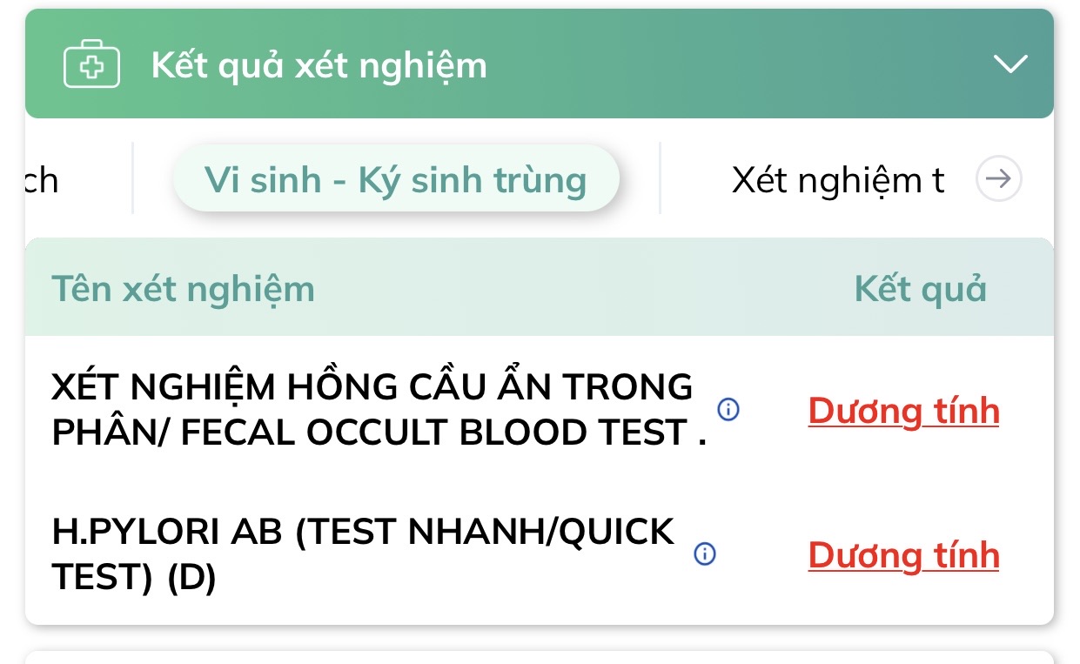This screenshot has width=1080, height=664.
Task: Click the Kết quả xét nghiệm header title
Action: 319,65
